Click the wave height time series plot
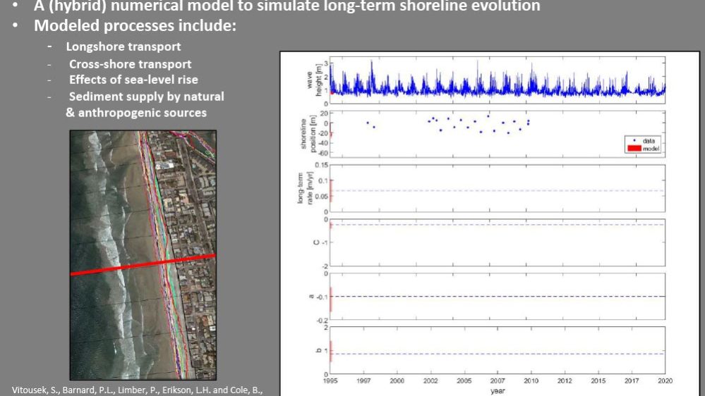Viewport: 705px width, 396px height. coord(498,80)
